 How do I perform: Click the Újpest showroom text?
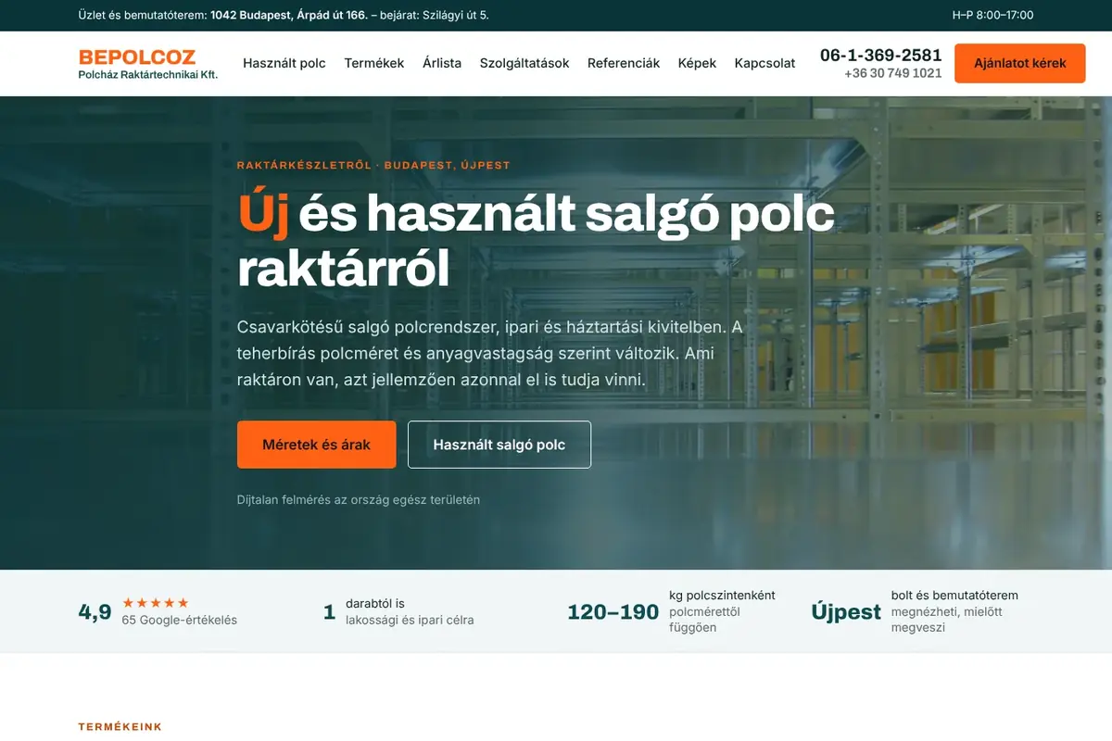click(846, 611)
